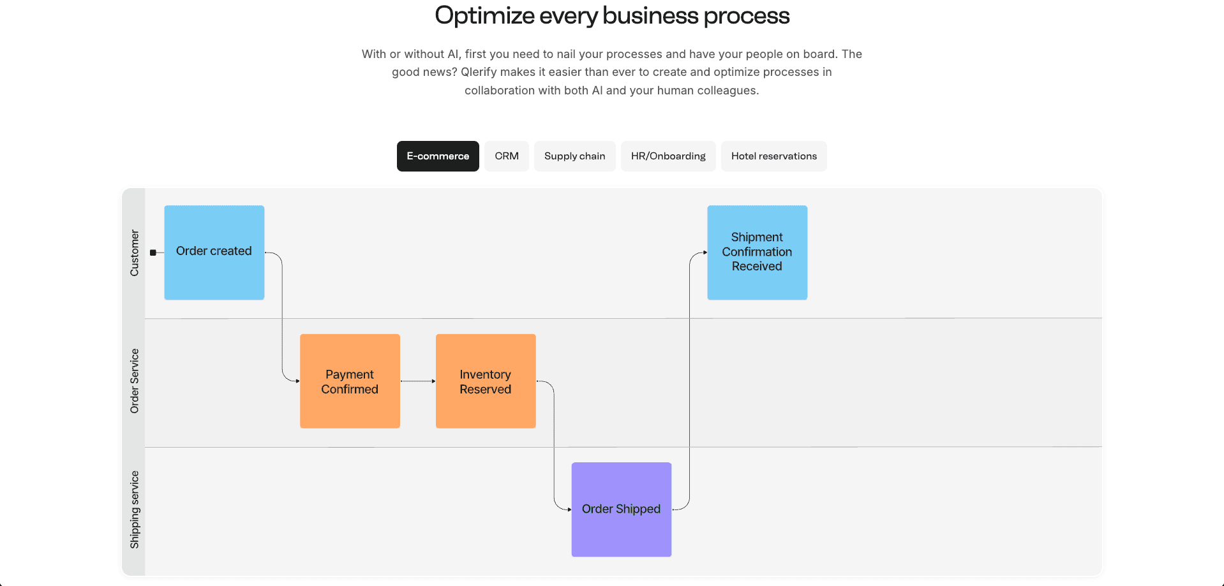1224x586 pixels.
Task: Select the 'Inventory Reserved' step
Action: point(485,381)
